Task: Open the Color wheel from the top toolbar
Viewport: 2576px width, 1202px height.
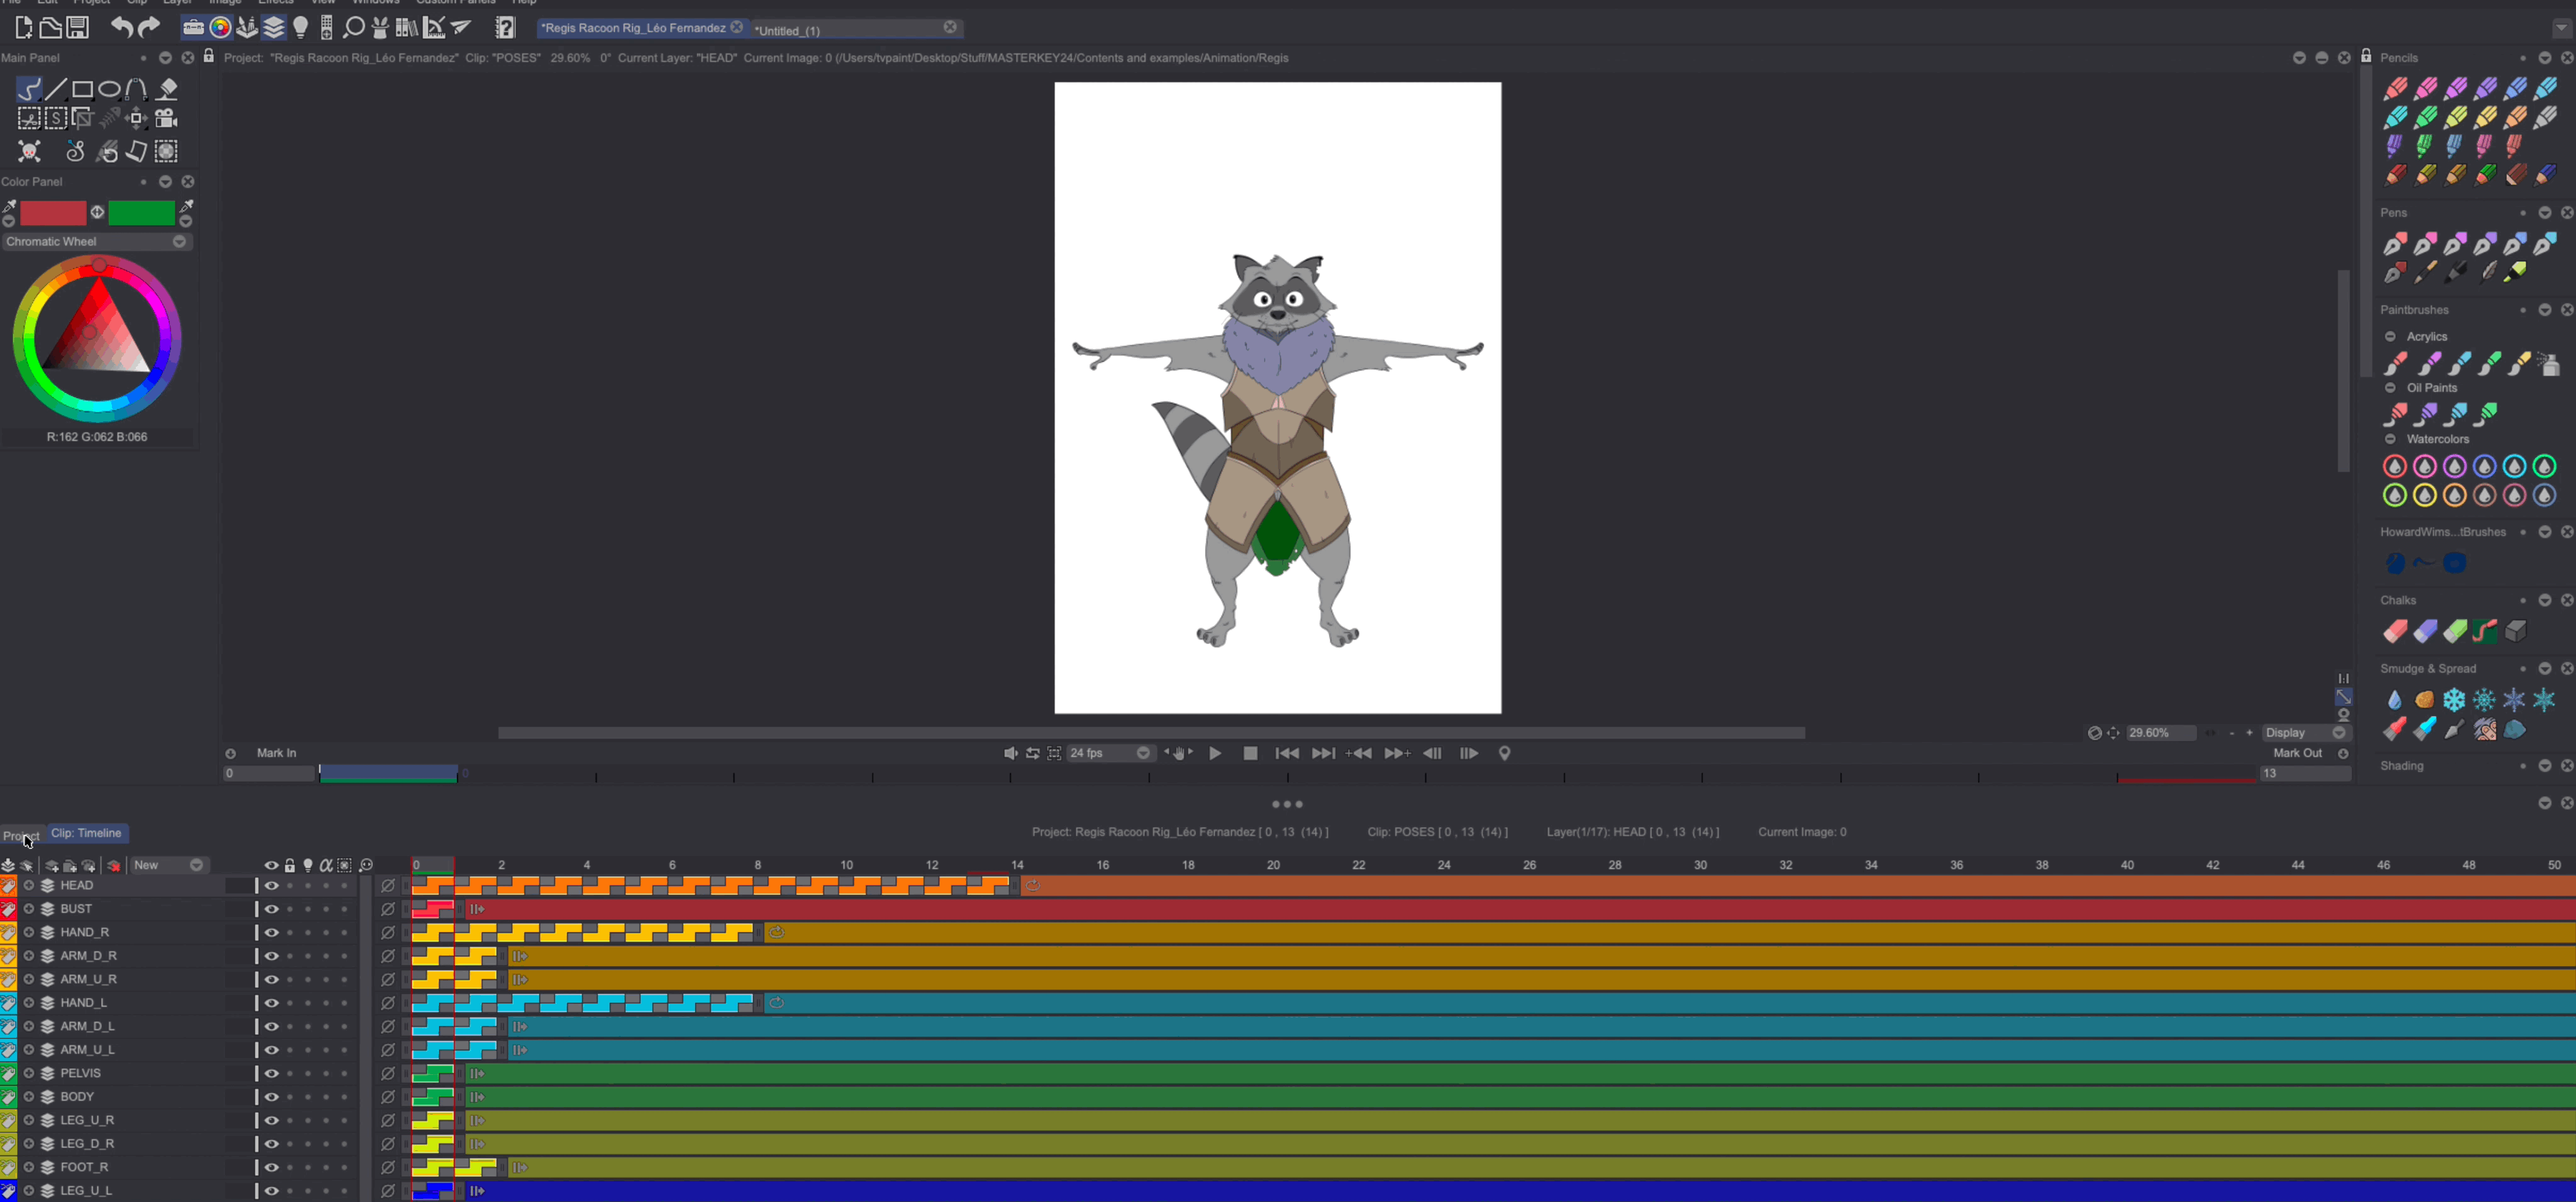Action: 220,27
